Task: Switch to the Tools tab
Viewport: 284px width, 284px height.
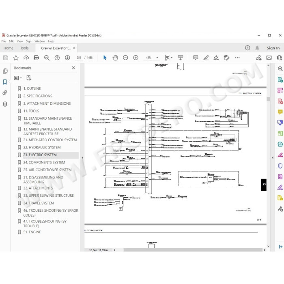Action: click(x=24, y=48)
